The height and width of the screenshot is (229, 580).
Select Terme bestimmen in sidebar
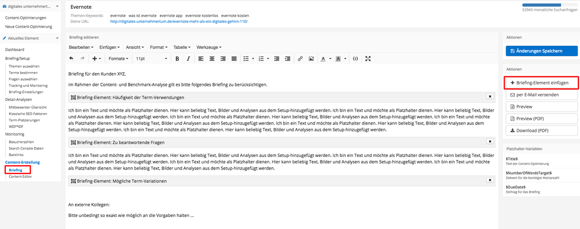pos(23,72)
